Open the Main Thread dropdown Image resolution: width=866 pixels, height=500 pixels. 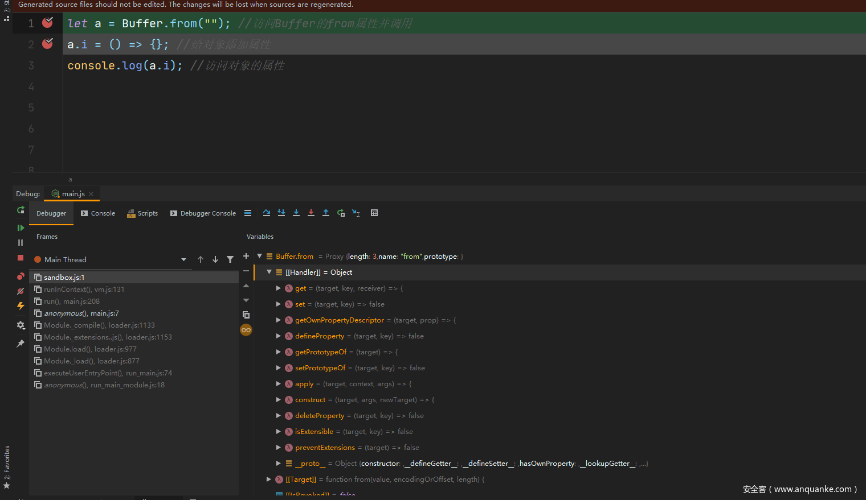[x=183, y=260]
